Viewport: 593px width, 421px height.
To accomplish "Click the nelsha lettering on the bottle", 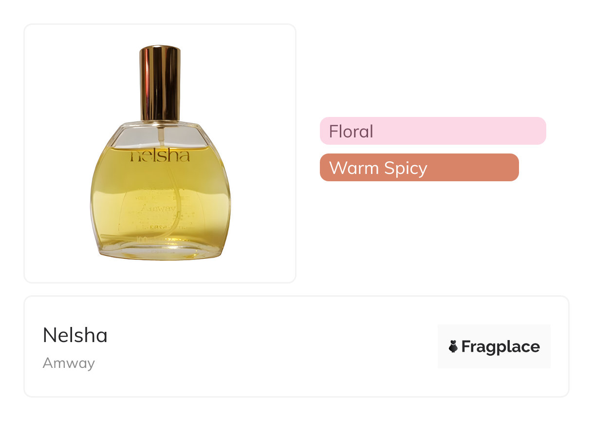I will click(160, 156).
